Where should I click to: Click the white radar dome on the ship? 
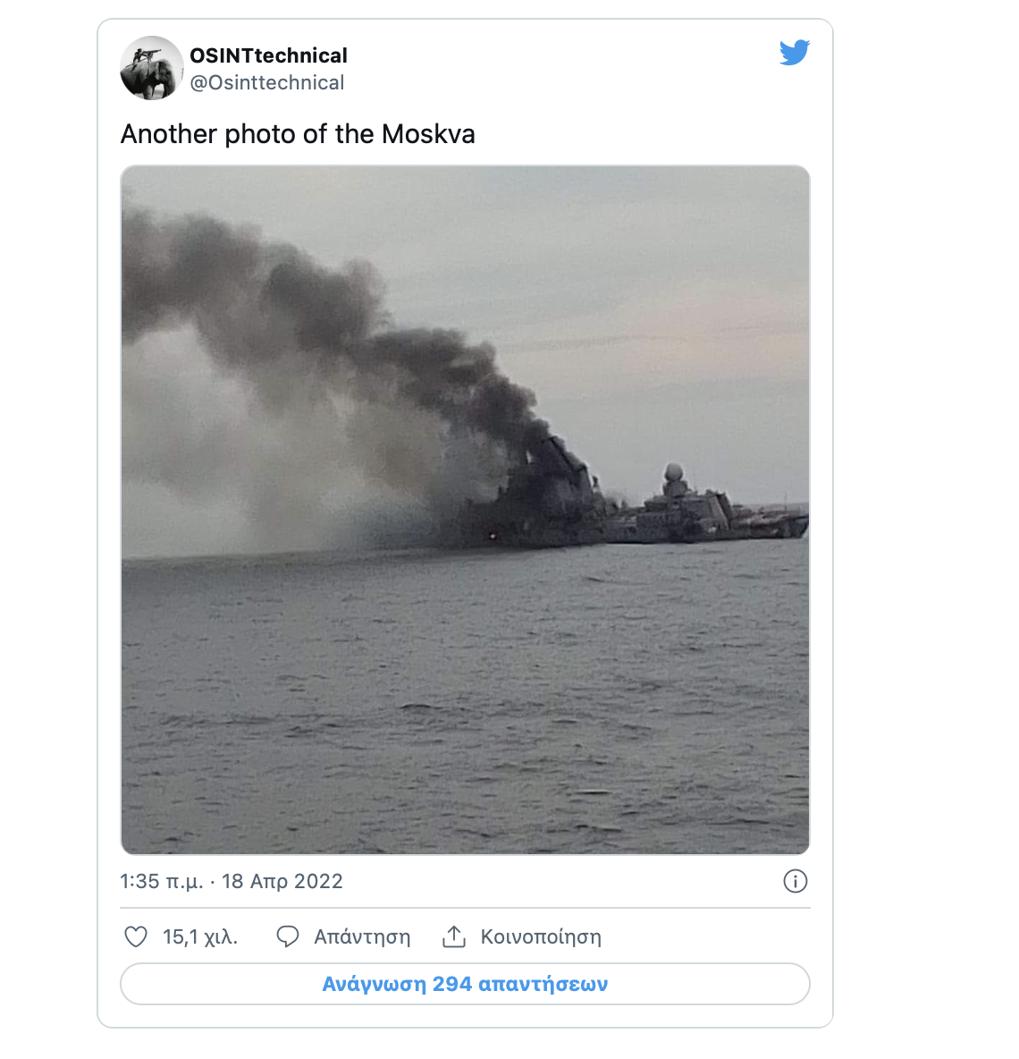pos(672,472)
